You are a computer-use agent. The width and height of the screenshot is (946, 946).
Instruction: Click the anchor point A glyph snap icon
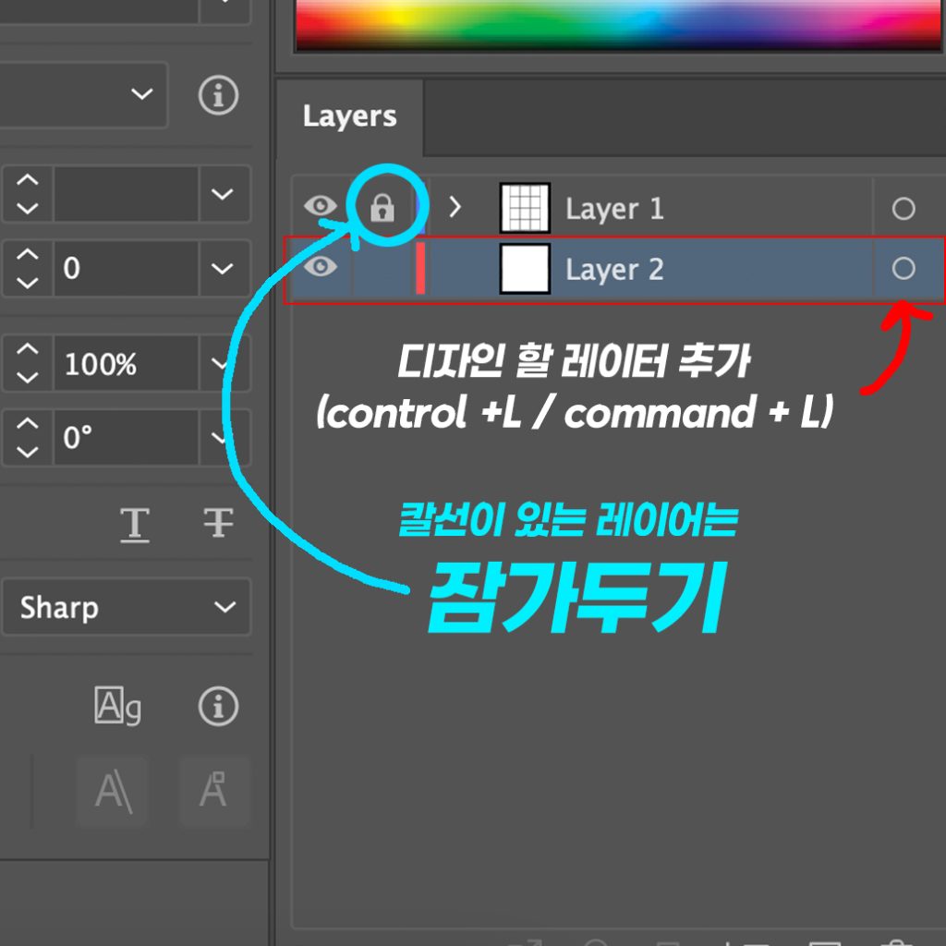click(214, 791)
